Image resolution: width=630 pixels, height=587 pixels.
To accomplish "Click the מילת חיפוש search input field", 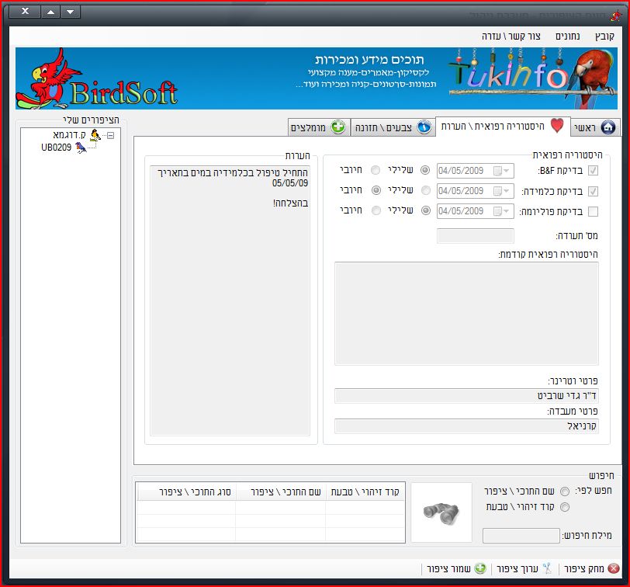I will [x=521, y=536].
